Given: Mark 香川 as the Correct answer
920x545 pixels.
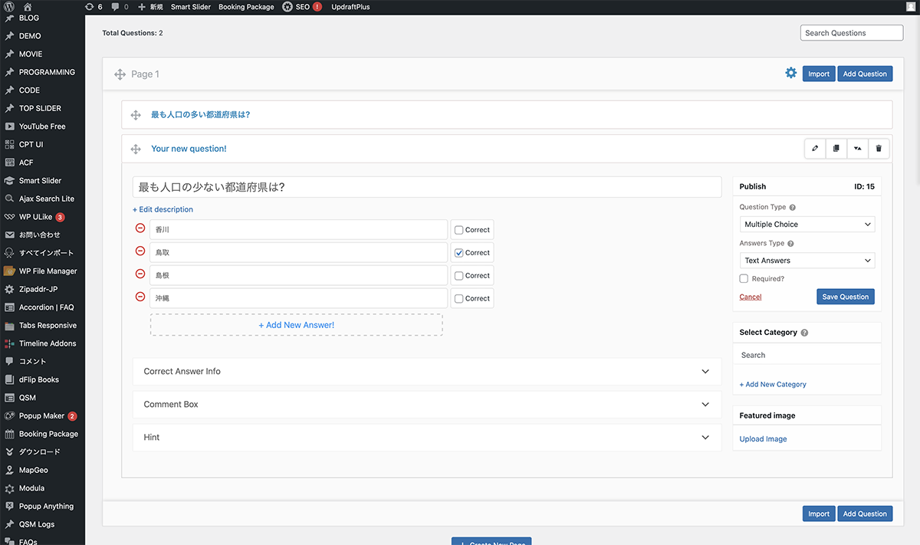Looking at the screenshot, I should (x=459, y=230).
